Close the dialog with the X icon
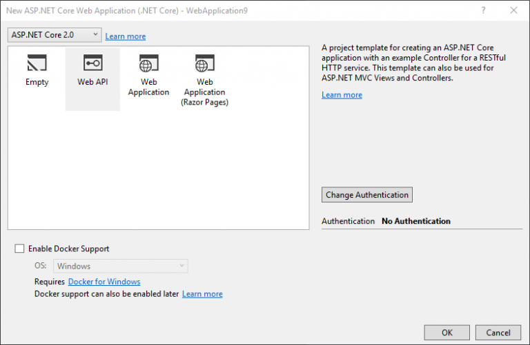The width and height of the screenshot is (530, 345). coord(513,11)
